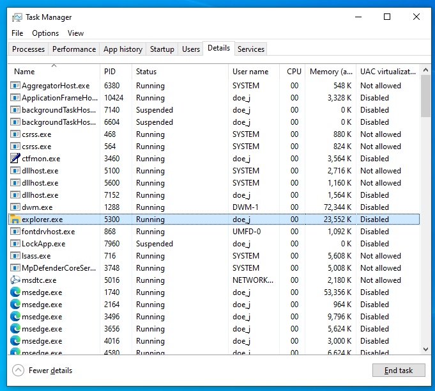
Task: Click the UMFD-0 user name cell
Action: tap(247, 232)
